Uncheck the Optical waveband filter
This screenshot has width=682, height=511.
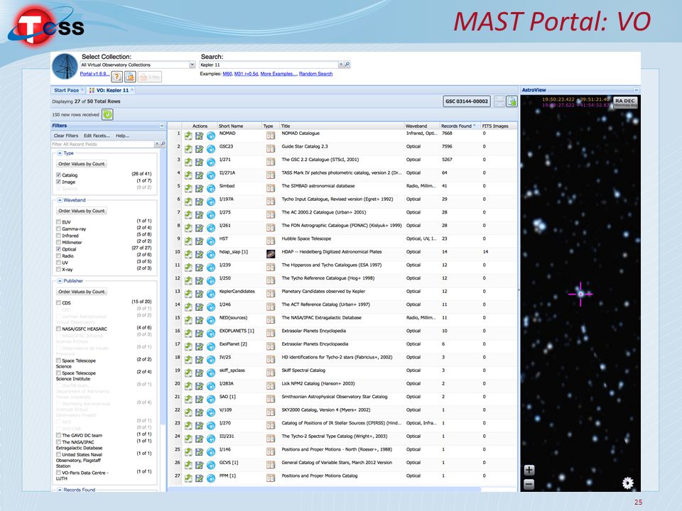(x=58, y=249)
